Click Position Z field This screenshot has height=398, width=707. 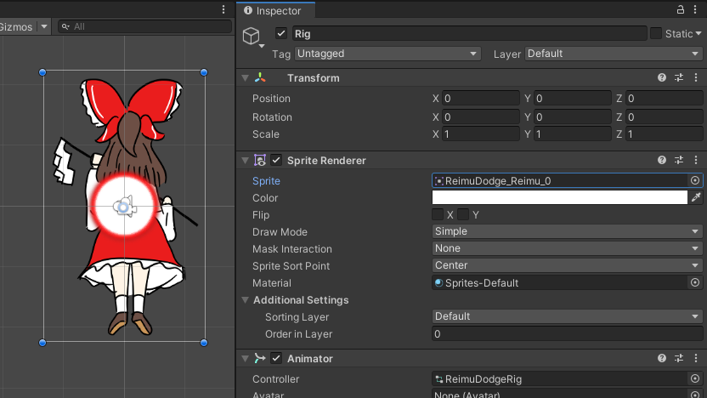[665, 99]
